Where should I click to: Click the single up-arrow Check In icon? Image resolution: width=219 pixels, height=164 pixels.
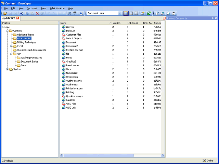[x=157, y=13]
